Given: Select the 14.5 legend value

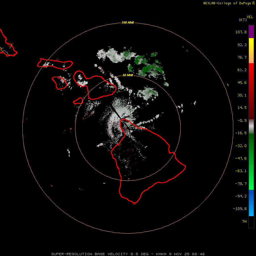Looking at the screenshot, I should click(x=242, y=108).
